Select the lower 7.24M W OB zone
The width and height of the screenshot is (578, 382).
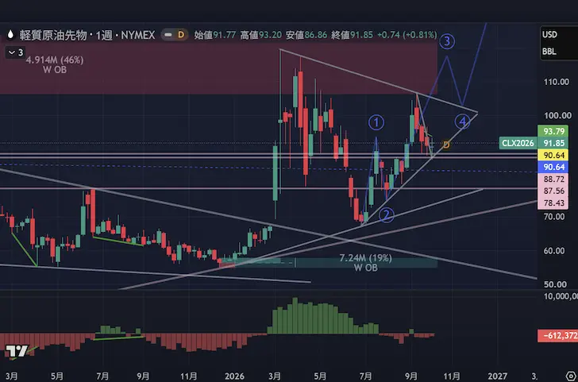coord(366,263)
